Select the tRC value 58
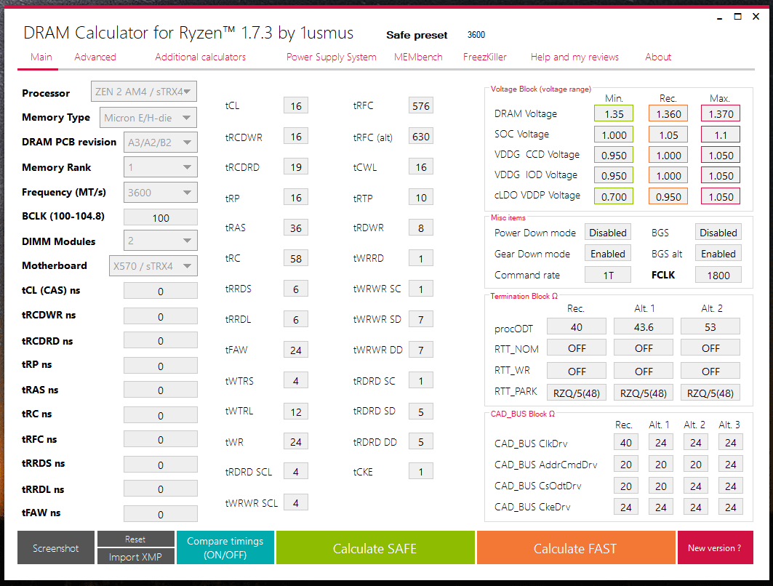773x586 pixels. point(296,258)
